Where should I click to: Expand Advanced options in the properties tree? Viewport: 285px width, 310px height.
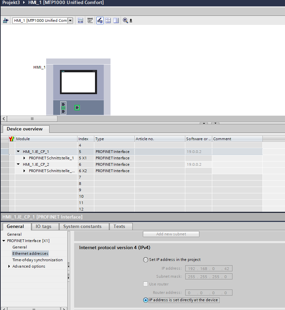(x=9, y=266)
